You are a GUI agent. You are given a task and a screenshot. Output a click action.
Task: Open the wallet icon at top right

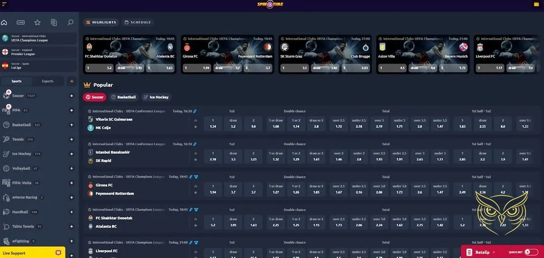536,4
